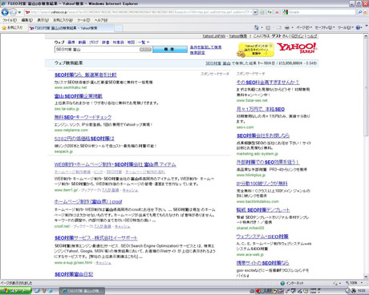Expand the 一覧 search category dropdown
The height and width of the screenshot is (295, 369).
(144, 42)
